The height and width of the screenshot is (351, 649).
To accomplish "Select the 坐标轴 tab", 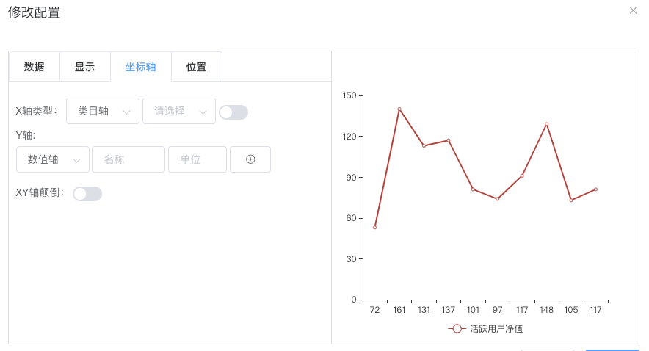I will 141,67.
